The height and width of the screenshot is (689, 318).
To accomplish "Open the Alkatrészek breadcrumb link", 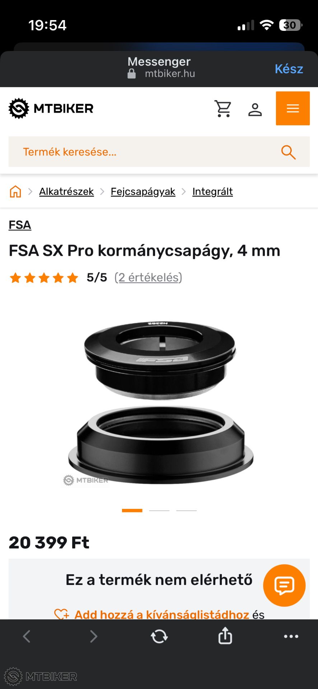I will [66, 192].
